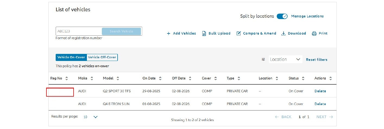
Task: Open Compare & Amend option
Action: click(x=256, y=33)
